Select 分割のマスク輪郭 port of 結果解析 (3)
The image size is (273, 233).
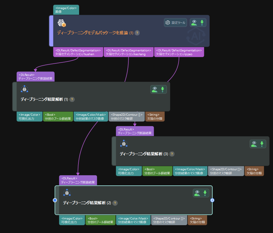226,171
